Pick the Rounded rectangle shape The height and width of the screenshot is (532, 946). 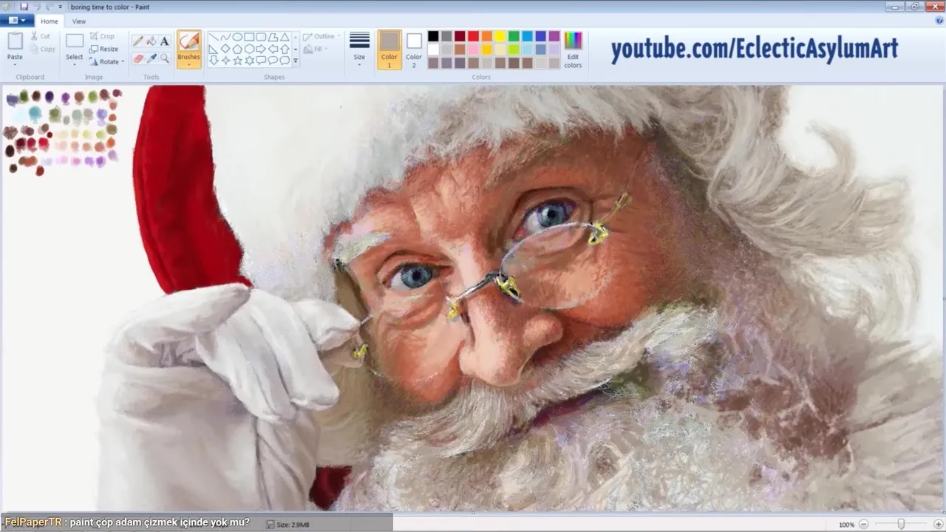point(261,37)
